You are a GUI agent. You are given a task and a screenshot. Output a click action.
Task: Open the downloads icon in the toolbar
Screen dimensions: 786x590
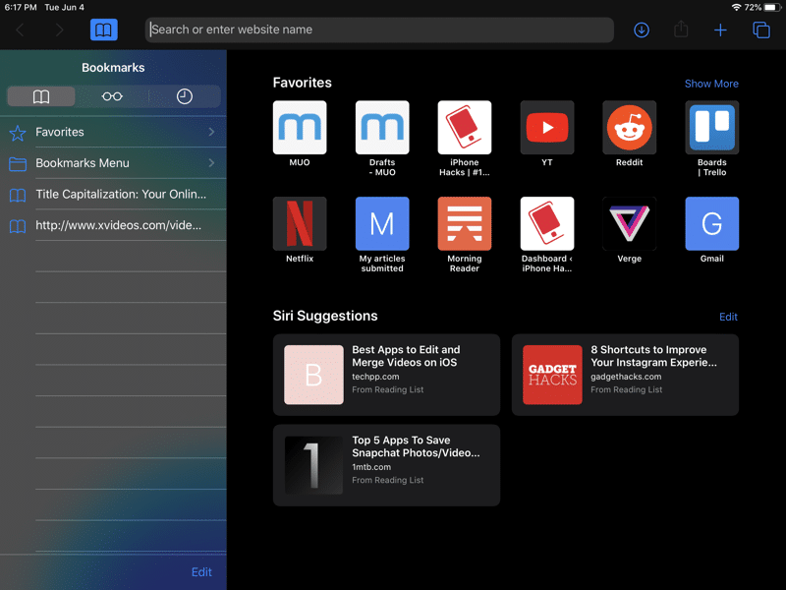pos(642,30)
